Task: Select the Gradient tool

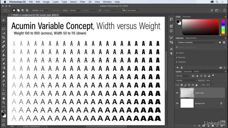Action: click(x=4, y=68)
